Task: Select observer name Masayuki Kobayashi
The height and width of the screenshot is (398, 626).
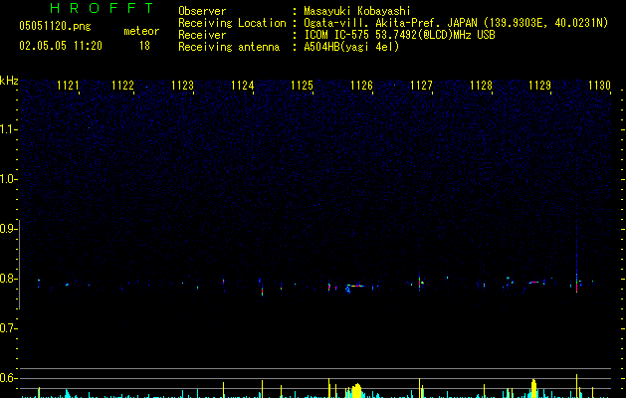Action: point(357,11)
